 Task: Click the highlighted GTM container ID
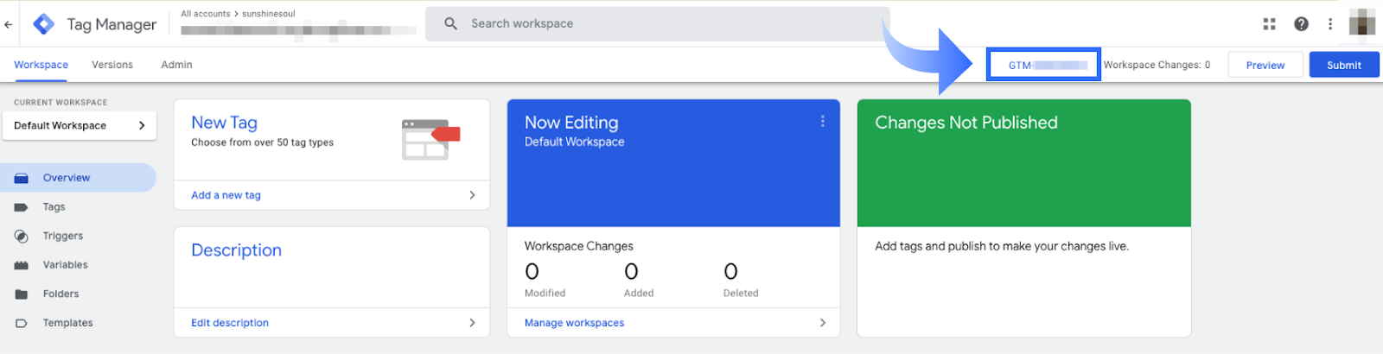tap(1043, 65)
